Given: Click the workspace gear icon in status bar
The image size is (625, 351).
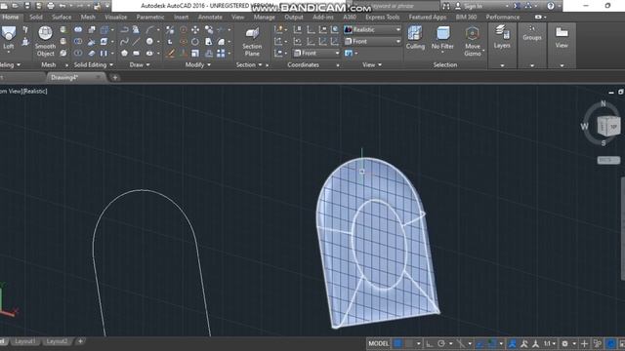Looking at the screenshot, I should pyautogui.click(x=564, y=343).
